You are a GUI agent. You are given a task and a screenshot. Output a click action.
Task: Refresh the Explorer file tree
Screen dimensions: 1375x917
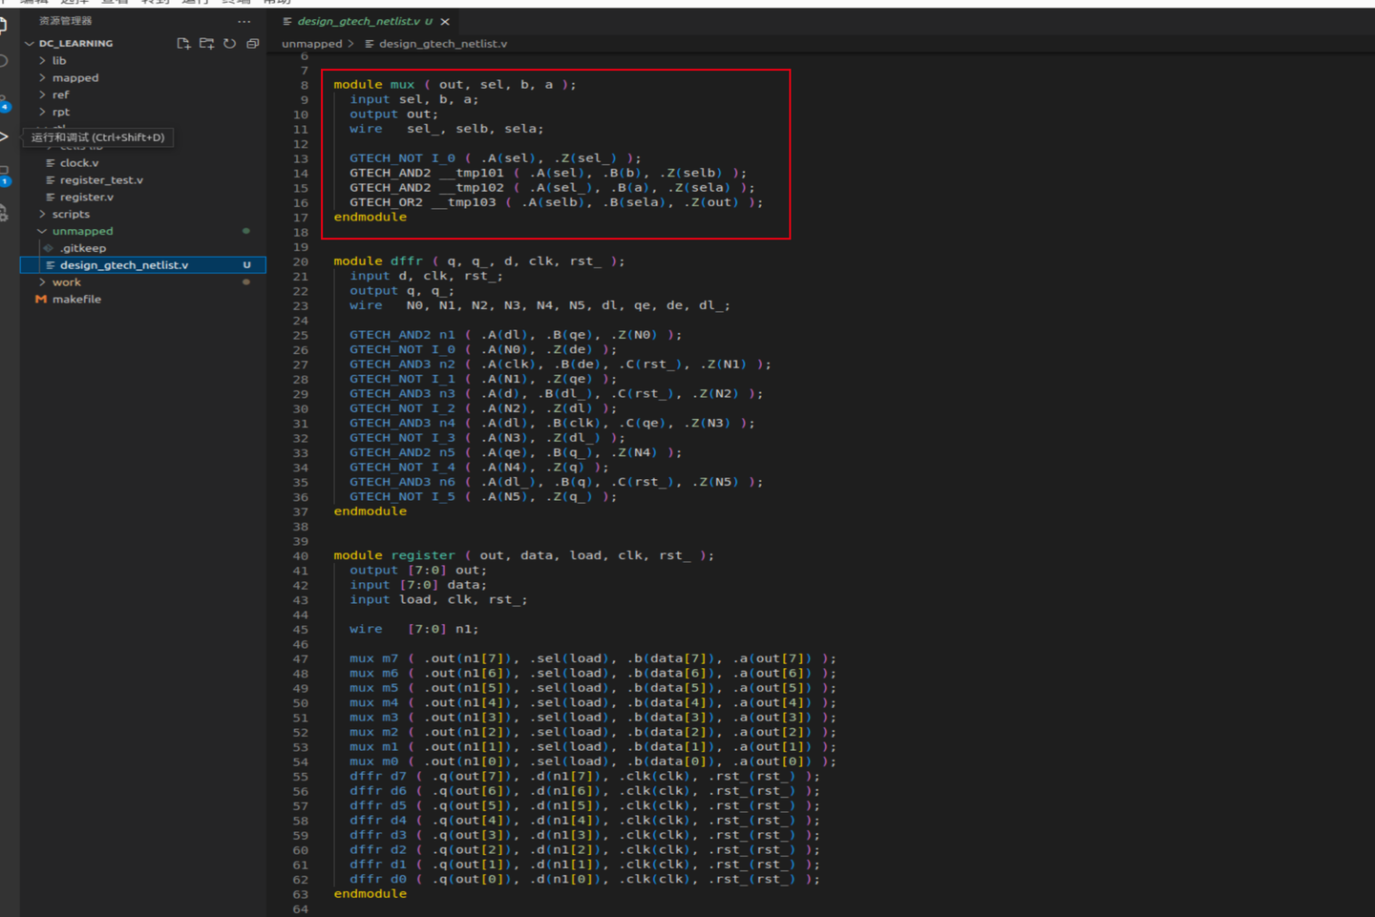point(229,42)
